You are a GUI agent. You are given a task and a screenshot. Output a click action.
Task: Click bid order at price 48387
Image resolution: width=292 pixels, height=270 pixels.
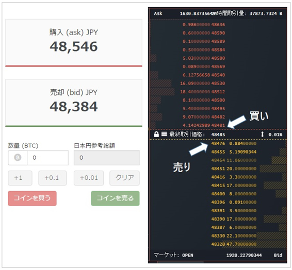234,227
